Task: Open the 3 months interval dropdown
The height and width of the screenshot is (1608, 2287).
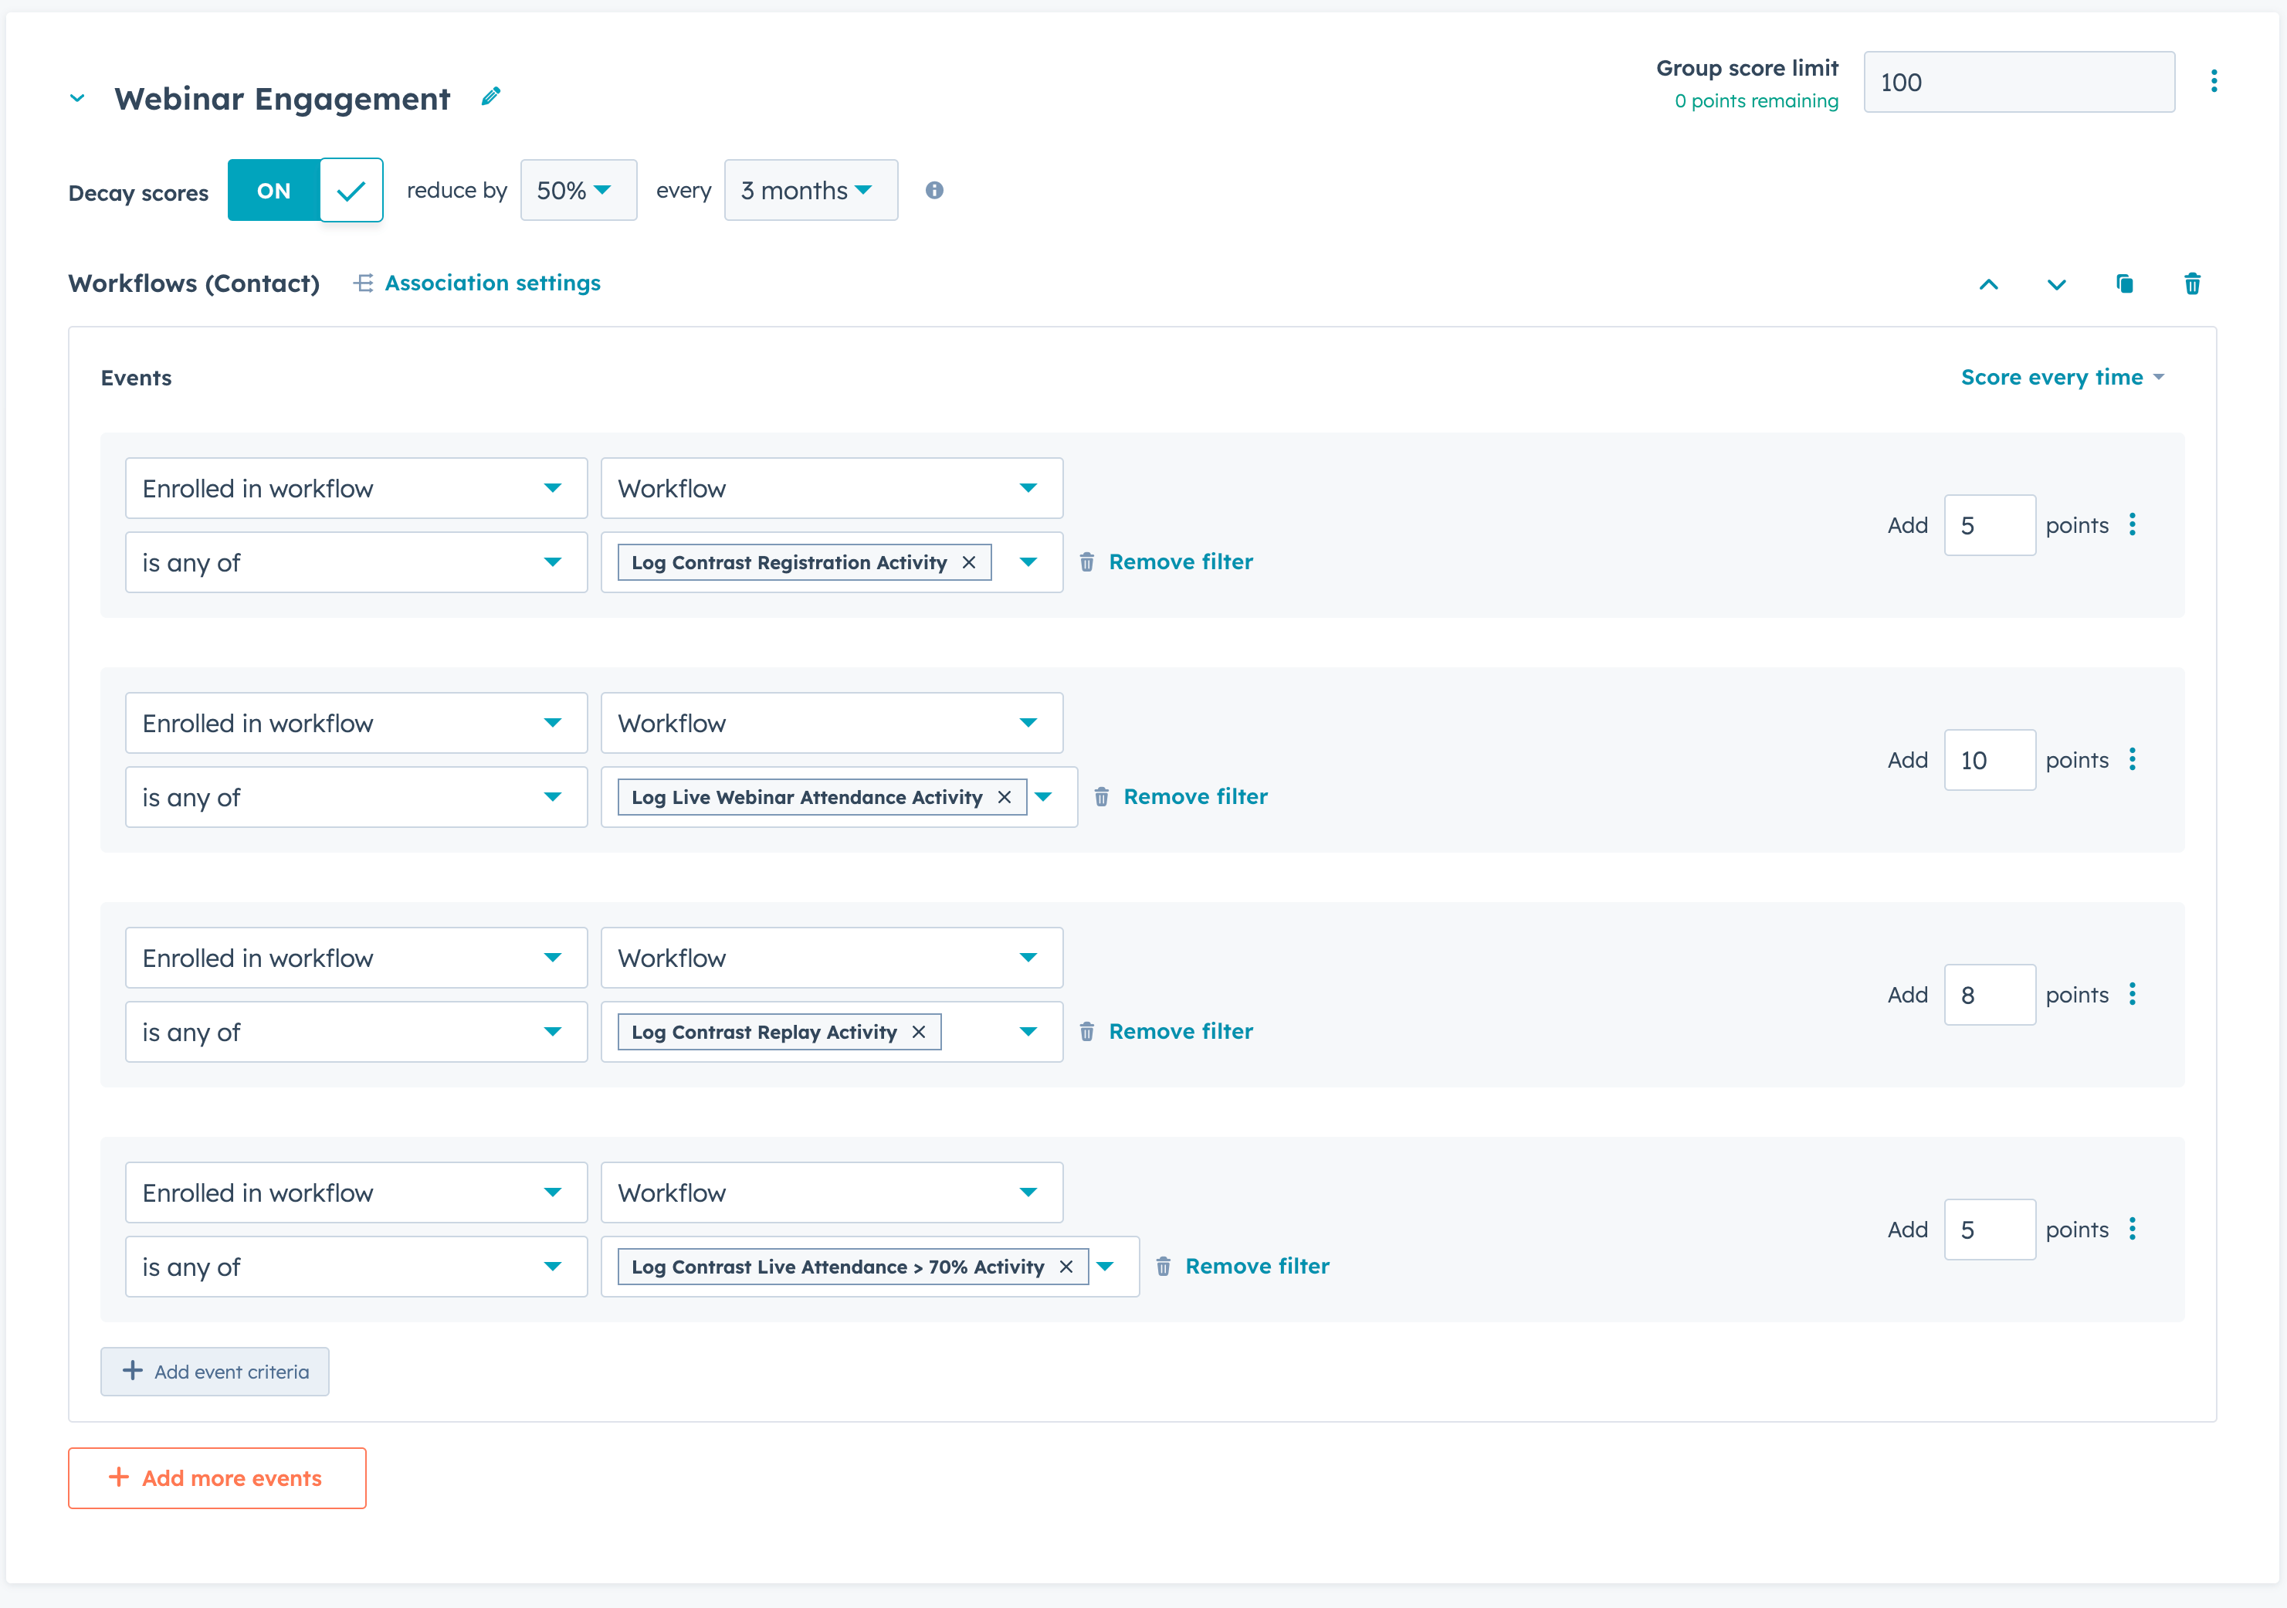Action: (x=810, y=190)
